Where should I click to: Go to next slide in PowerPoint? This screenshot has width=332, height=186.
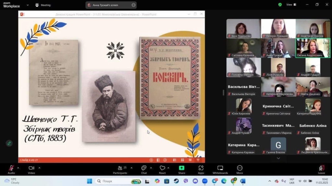coord(165,160)
